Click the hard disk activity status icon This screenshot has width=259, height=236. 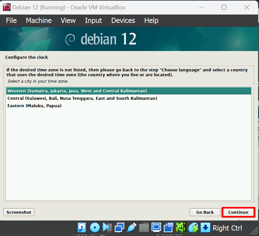pyautogui.click(x=82, y=228)
